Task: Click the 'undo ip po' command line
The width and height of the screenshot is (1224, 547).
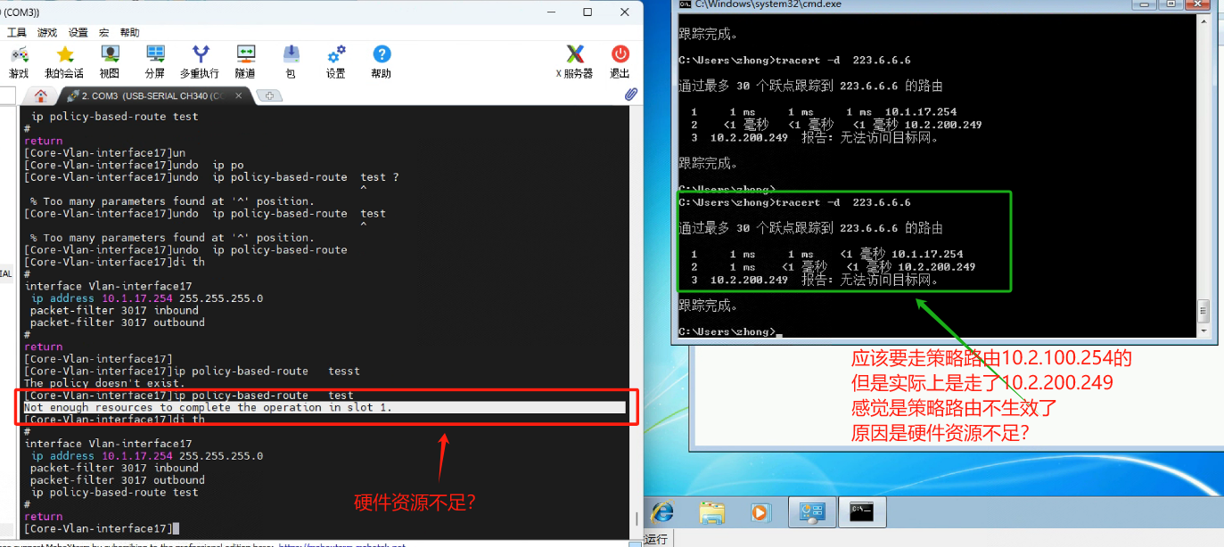Action: [134, 165]
